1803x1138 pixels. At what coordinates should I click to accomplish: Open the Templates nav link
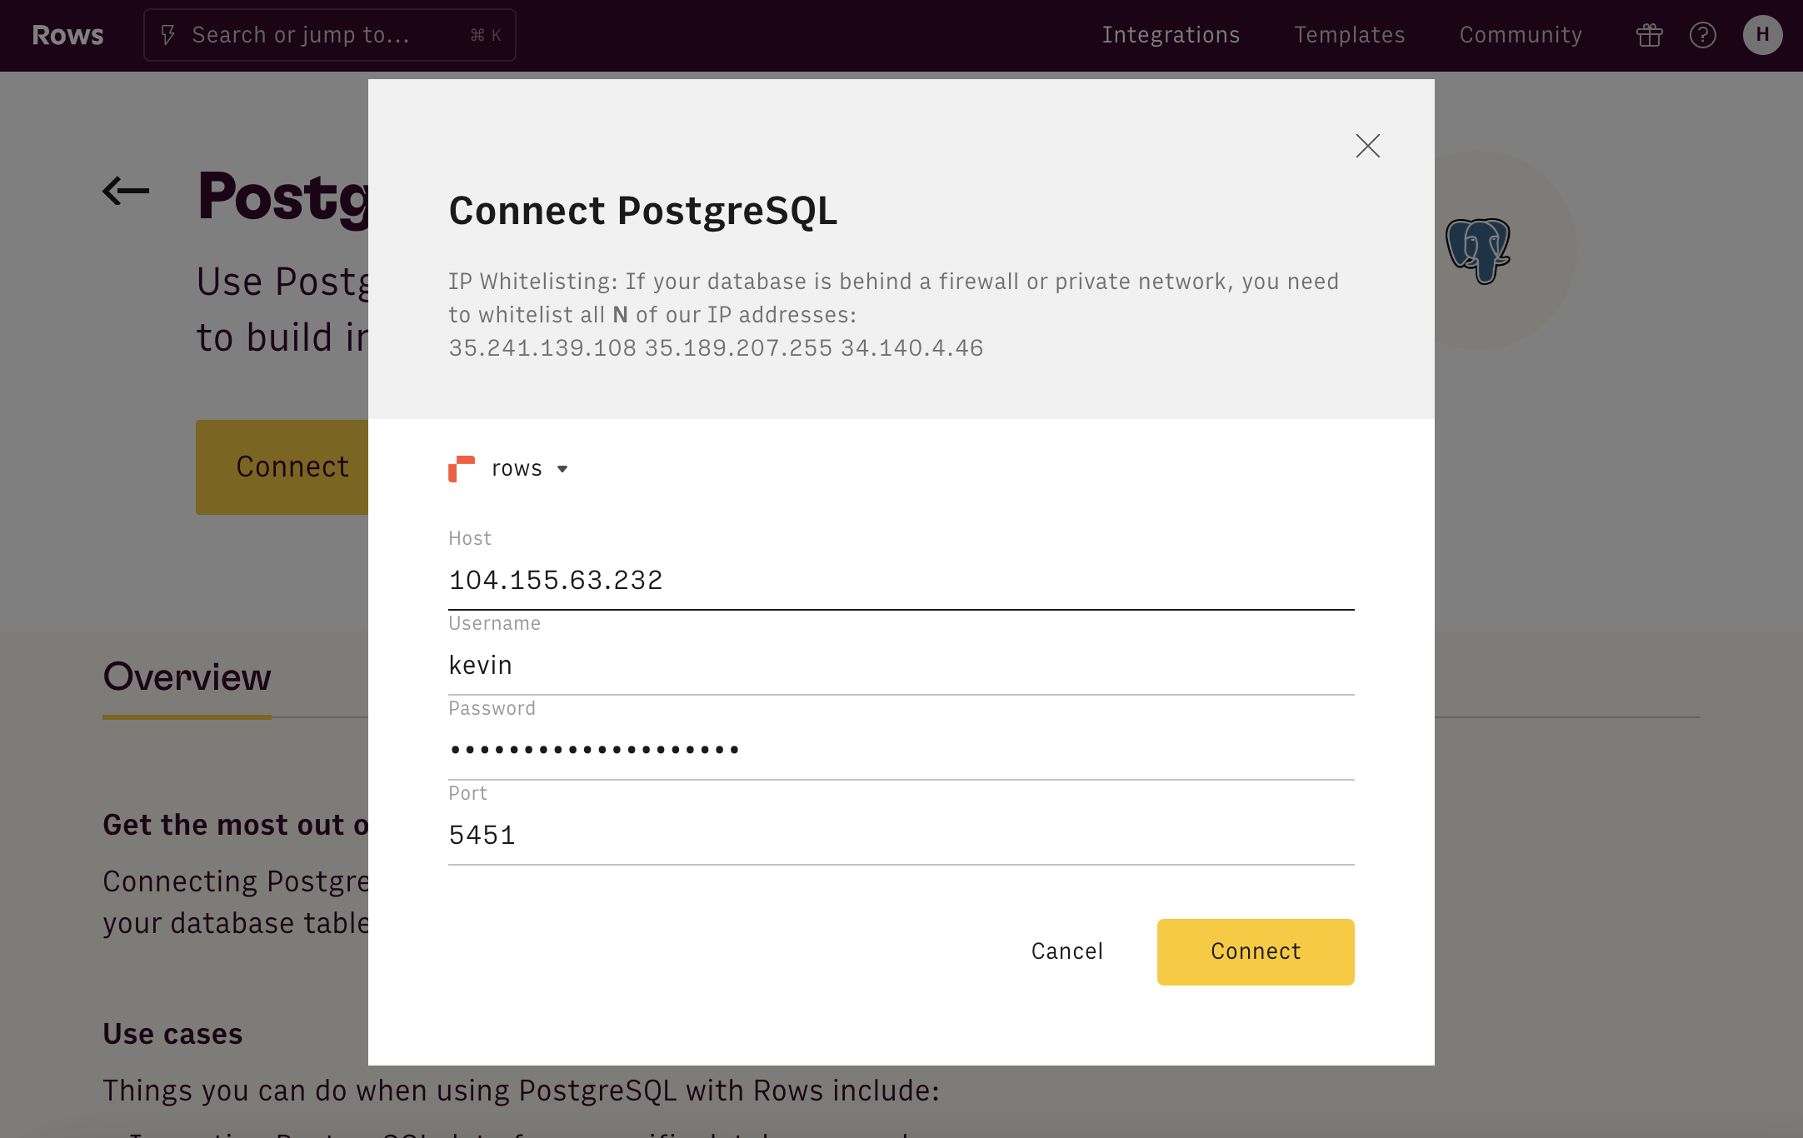coord(1349,35)
